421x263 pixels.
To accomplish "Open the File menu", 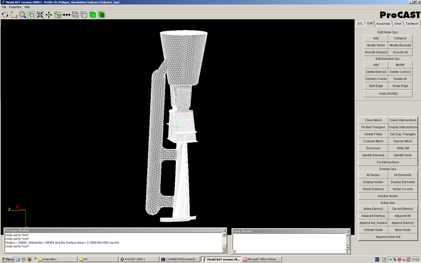I will click(4, 7).
